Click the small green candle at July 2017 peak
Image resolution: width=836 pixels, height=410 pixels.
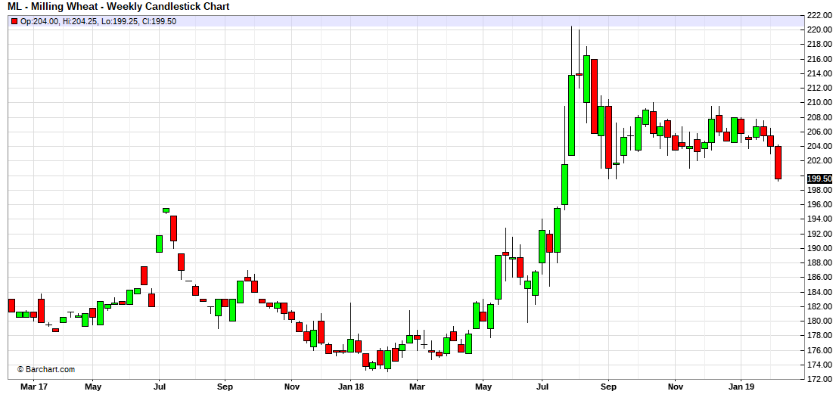pos(166,210)
